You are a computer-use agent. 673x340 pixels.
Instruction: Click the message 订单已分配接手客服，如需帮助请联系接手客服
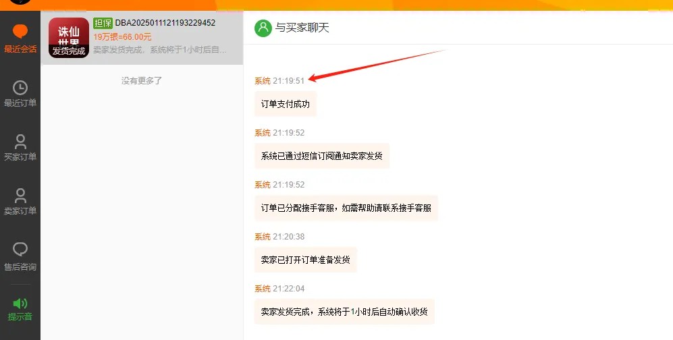point(346,208)
